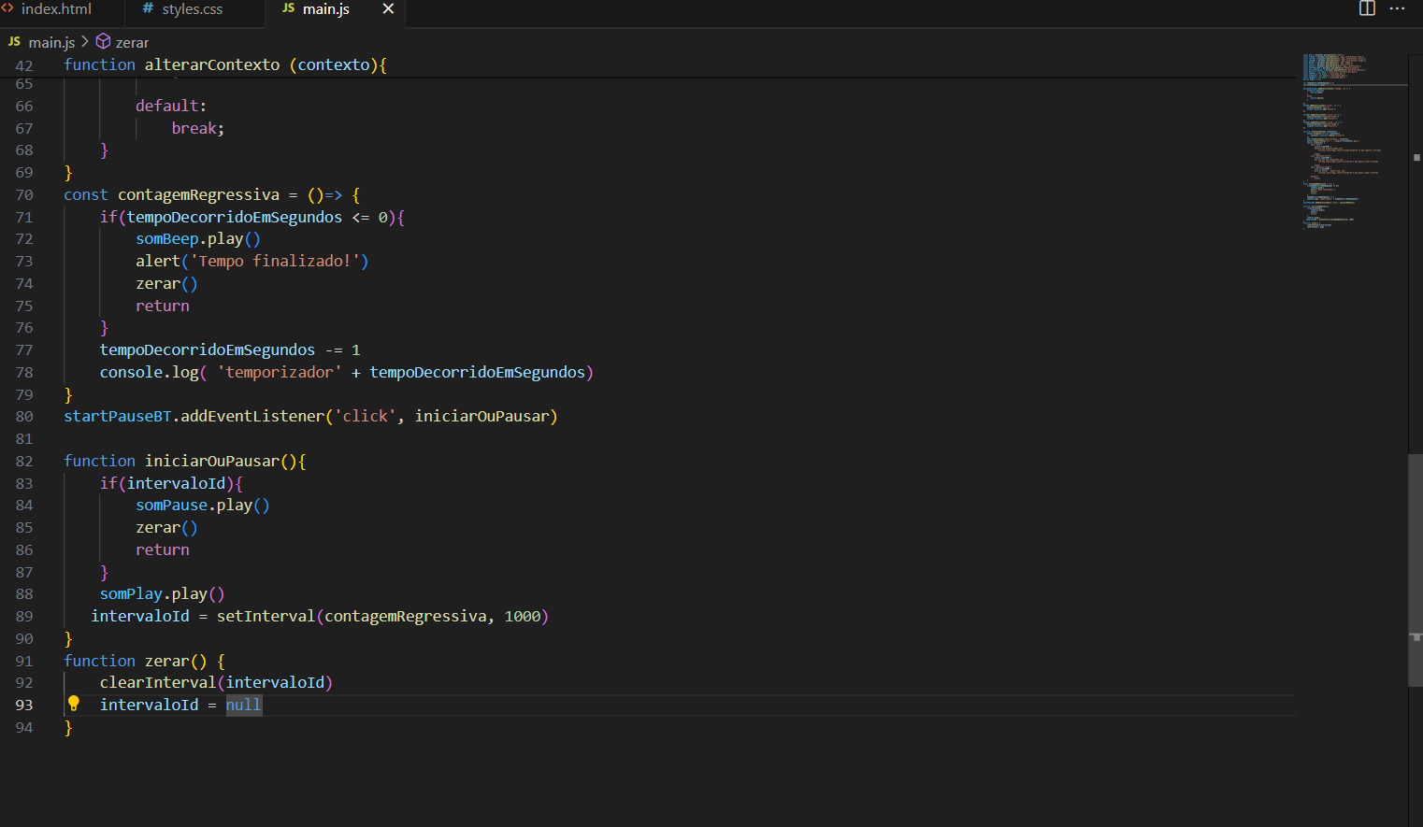This screenshot has width=1423, height=827.
Task: Click function zerar declaration line 91
Action: (x=144, y=661)
